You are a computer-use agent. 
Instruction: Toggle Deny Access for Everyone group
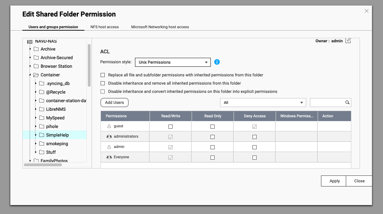tap(255, 158)
